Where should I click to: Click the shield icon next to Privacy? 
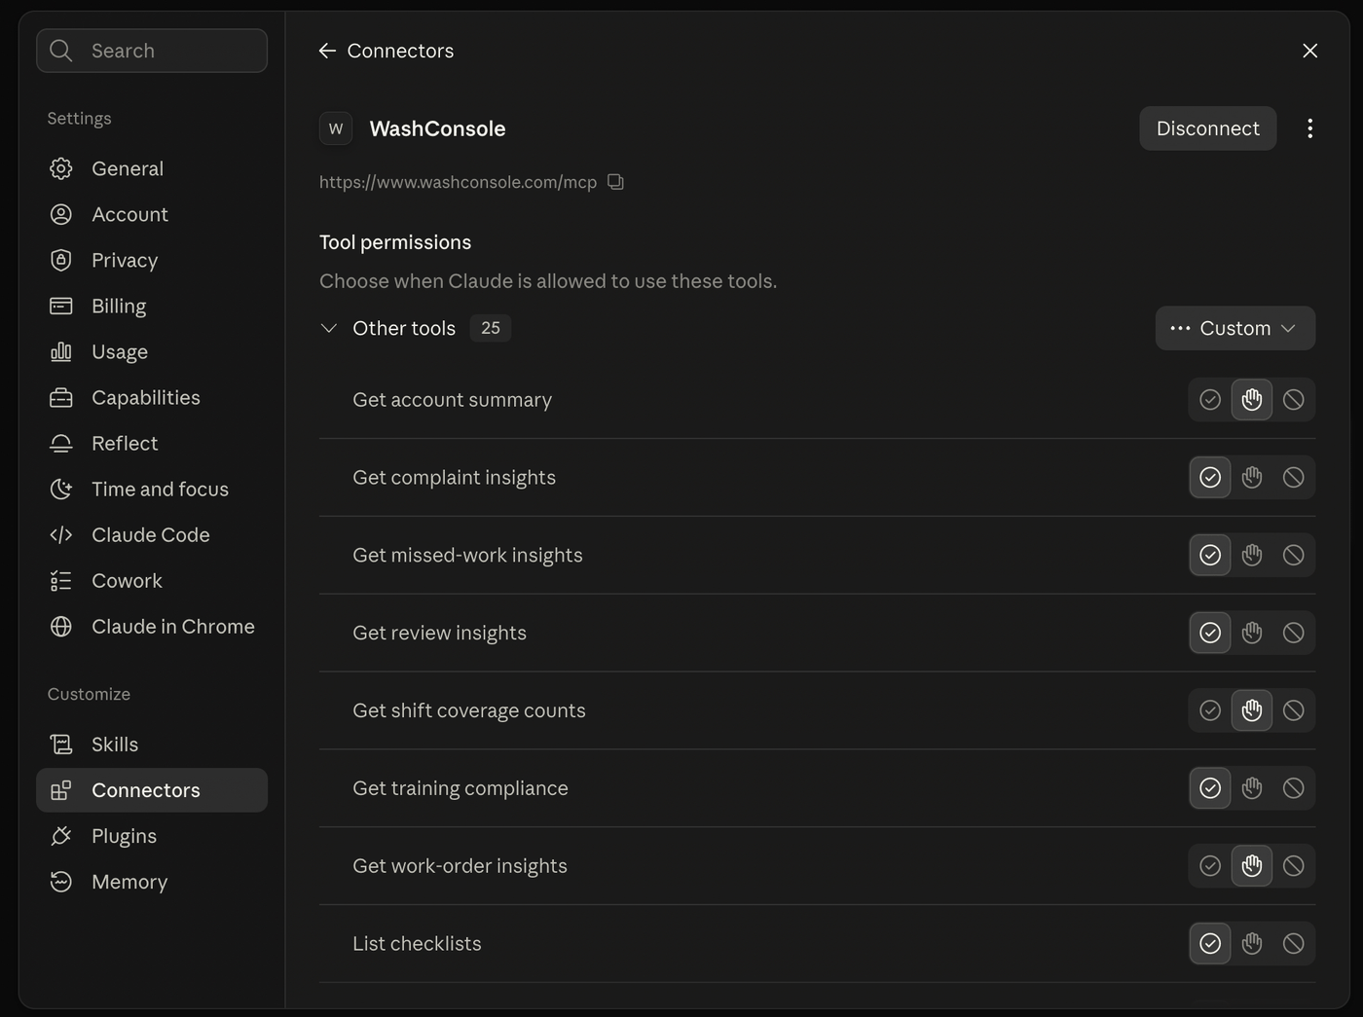point(60,260)
